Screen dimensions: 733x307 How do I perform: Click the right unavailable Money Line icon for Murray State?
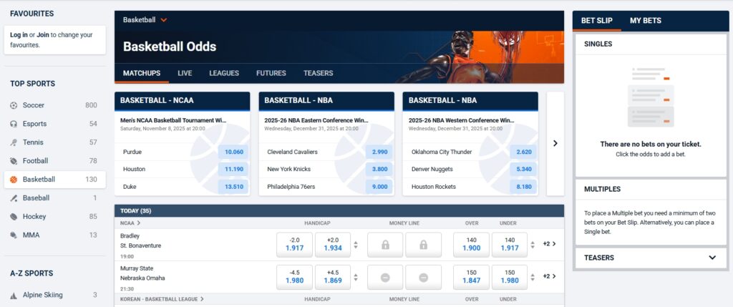point(423,278)
